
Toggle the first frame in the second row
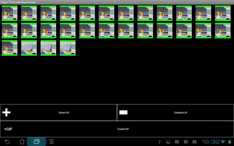9,31
